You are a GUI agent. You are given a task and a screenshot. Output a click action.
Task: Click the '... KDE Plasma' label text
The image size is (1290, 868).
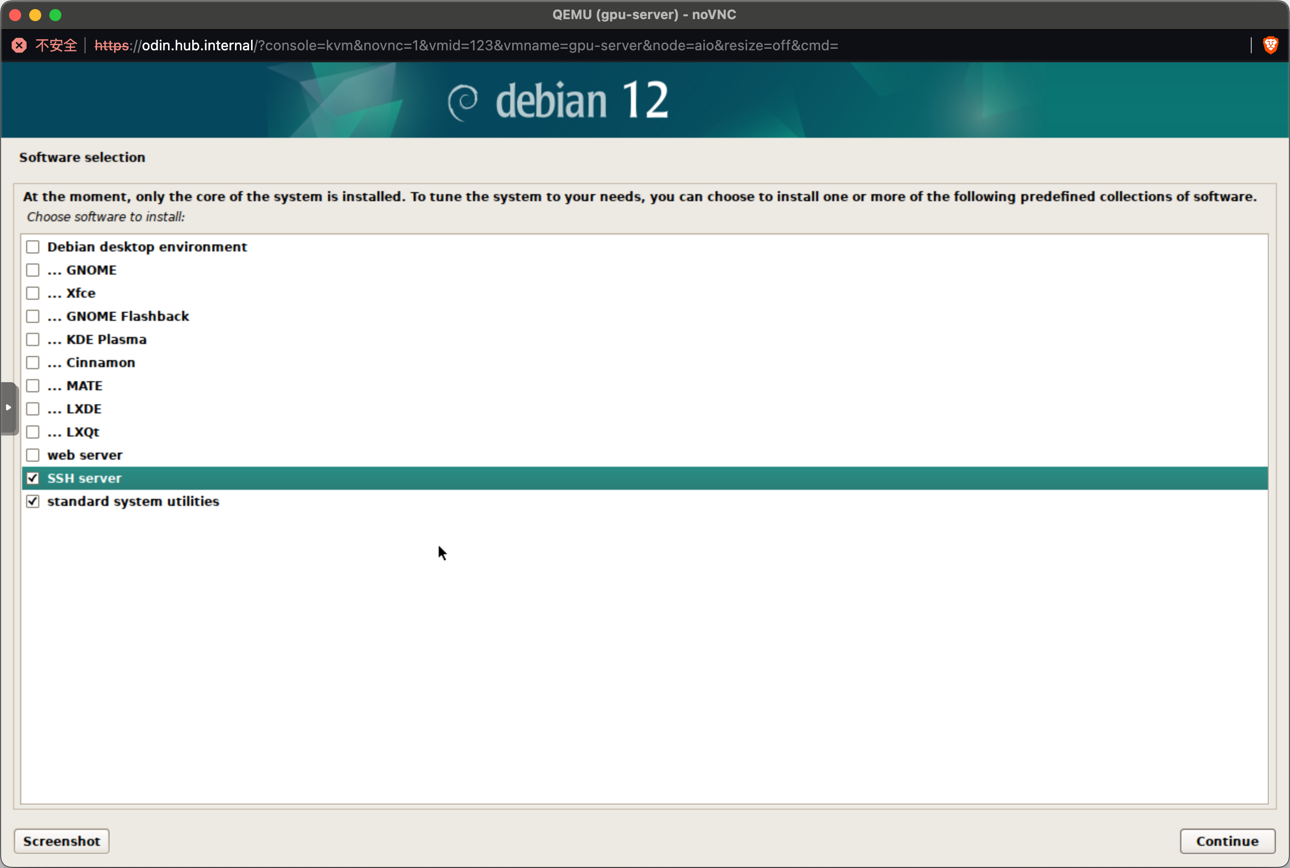pos(97,339)
